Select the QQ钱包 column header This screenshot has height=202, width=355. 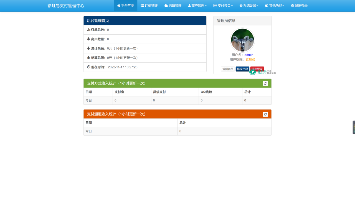coord(220,92)
